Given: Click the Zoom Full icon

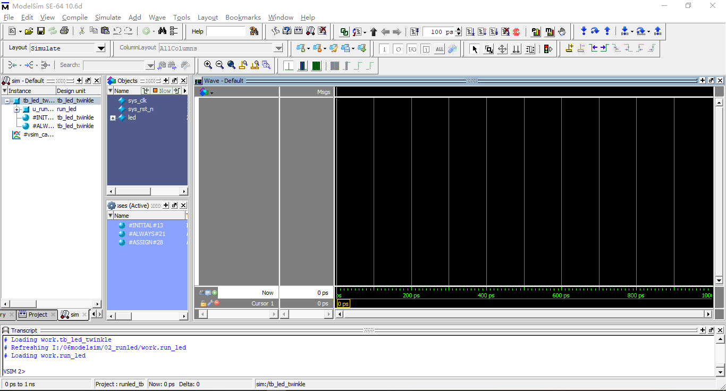Looking at the screenshot, I should (231, 65).
